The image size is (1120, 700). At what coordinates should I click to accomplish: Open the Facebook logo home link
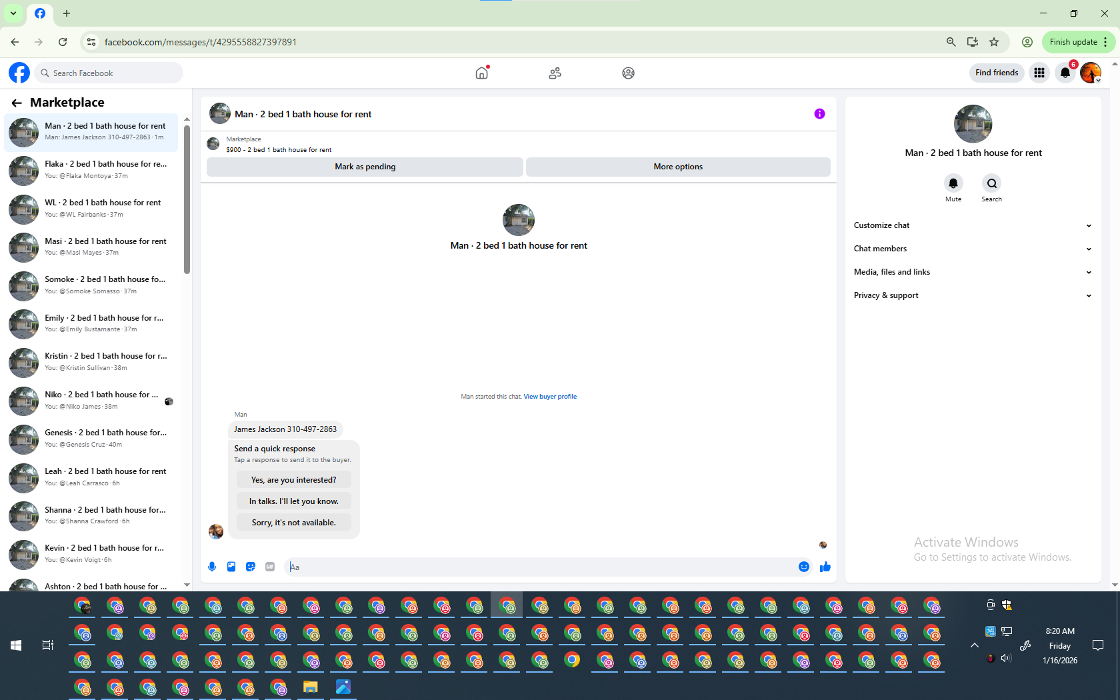19,73
